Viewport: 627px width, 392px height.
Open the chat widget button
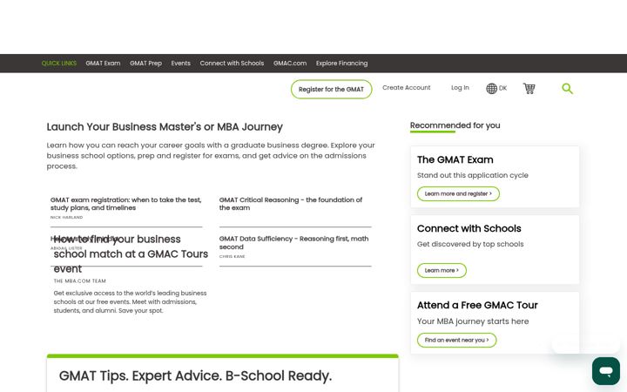click(606, 371)
